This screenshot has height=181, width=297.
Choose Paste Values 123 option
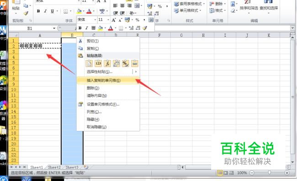pos(98,64)
